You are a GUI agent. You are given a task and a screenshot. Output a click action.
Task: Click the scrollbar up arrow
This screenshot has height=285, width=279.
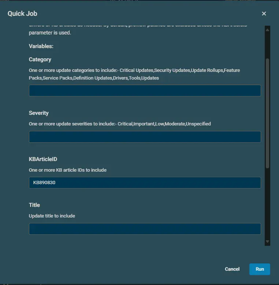(x=267, y=29)
